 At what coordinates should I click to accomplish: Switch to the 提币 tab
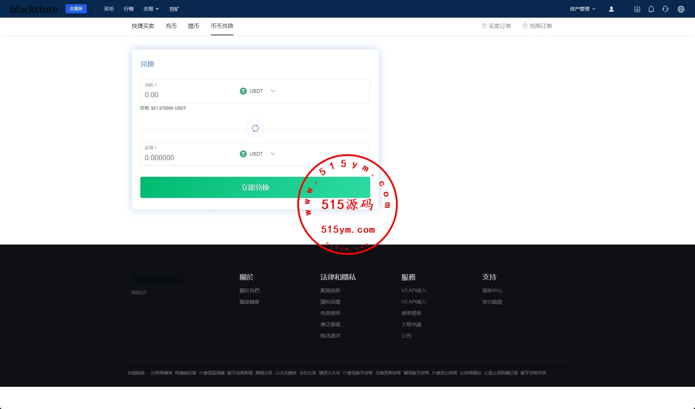(x=194, y=26)
